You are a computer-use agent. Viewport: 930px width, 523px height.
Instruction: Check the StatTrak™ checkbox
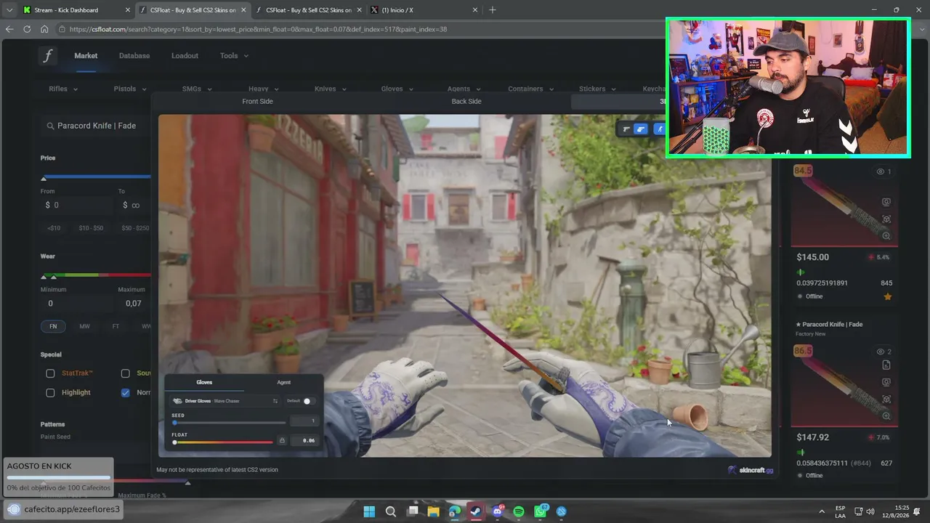50,373
